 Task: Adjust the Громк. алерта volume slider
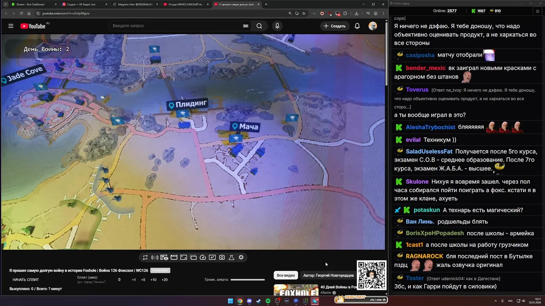pos(247,280)
